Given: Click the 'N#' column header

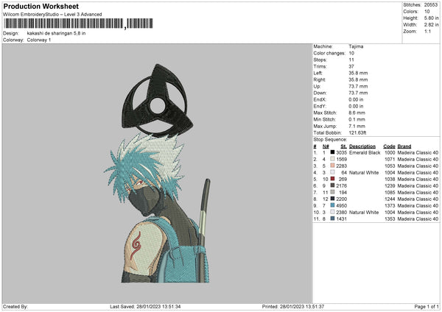Looking at the screenshot, I should [326, 146].
